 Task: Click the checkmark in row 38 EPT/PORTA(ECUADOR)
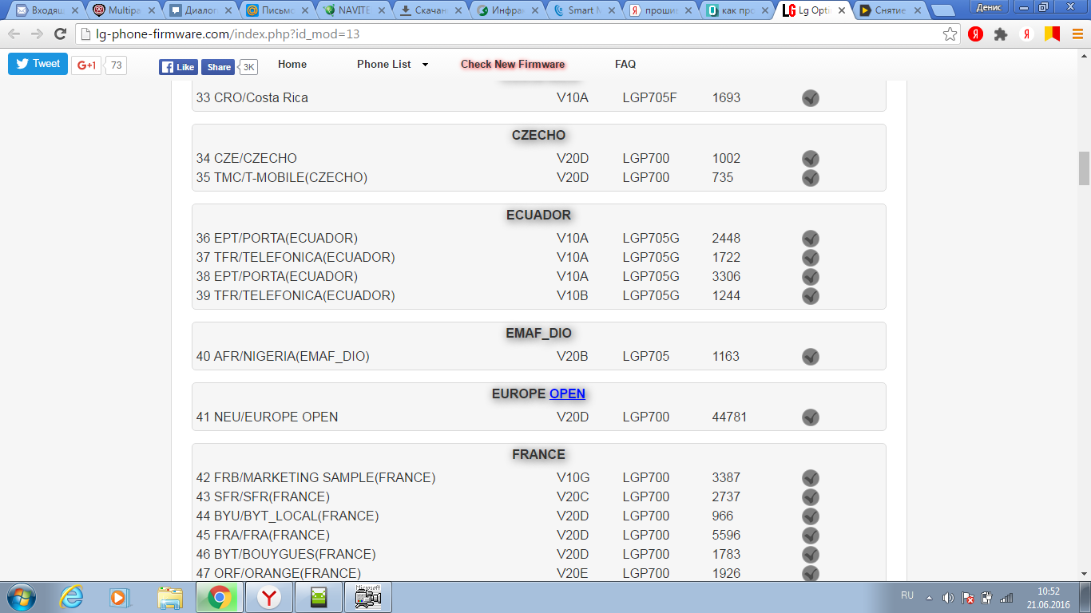tap(811, 277)
